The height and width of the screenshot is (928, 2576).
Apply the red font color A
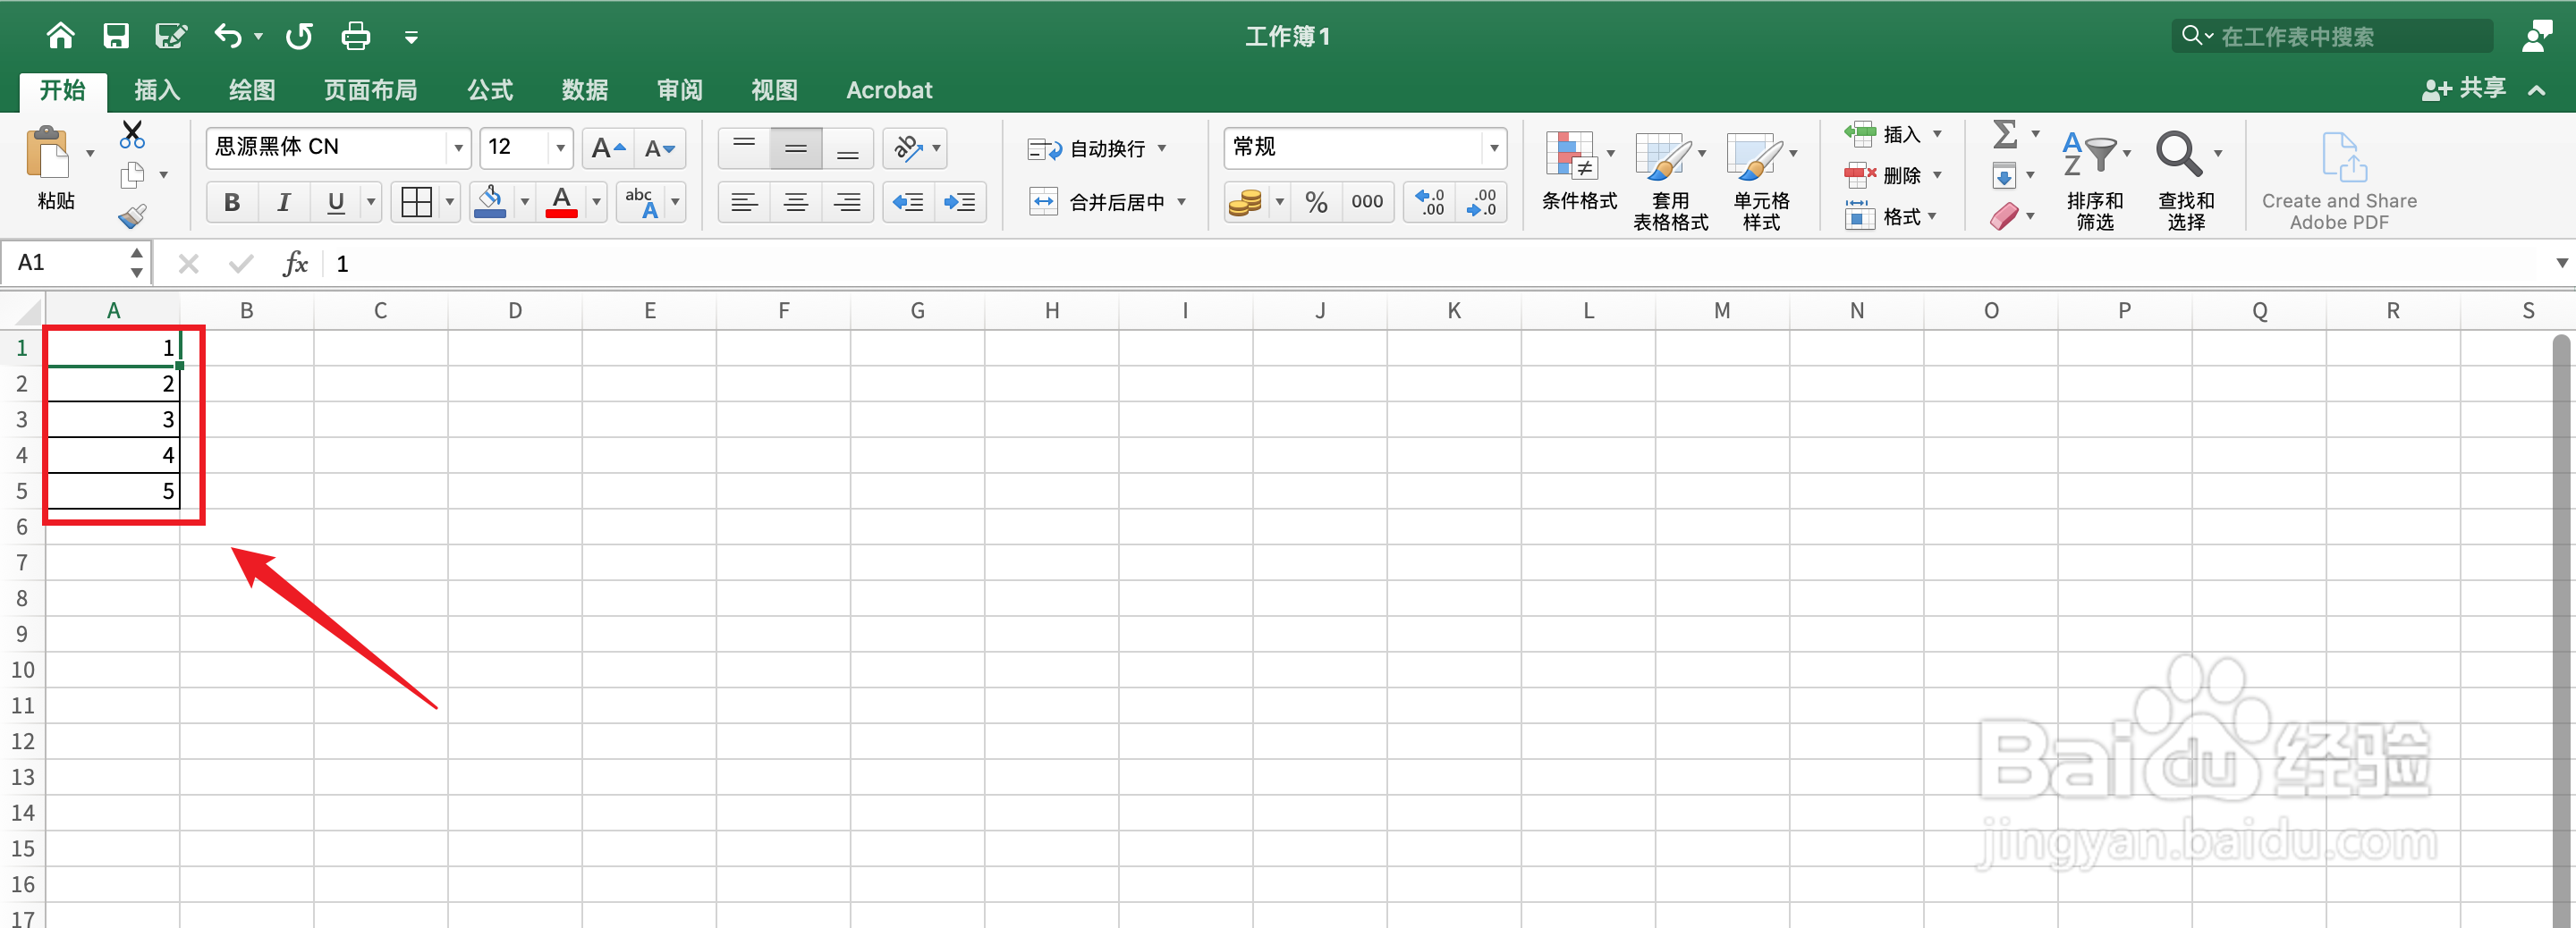point(562,203)
